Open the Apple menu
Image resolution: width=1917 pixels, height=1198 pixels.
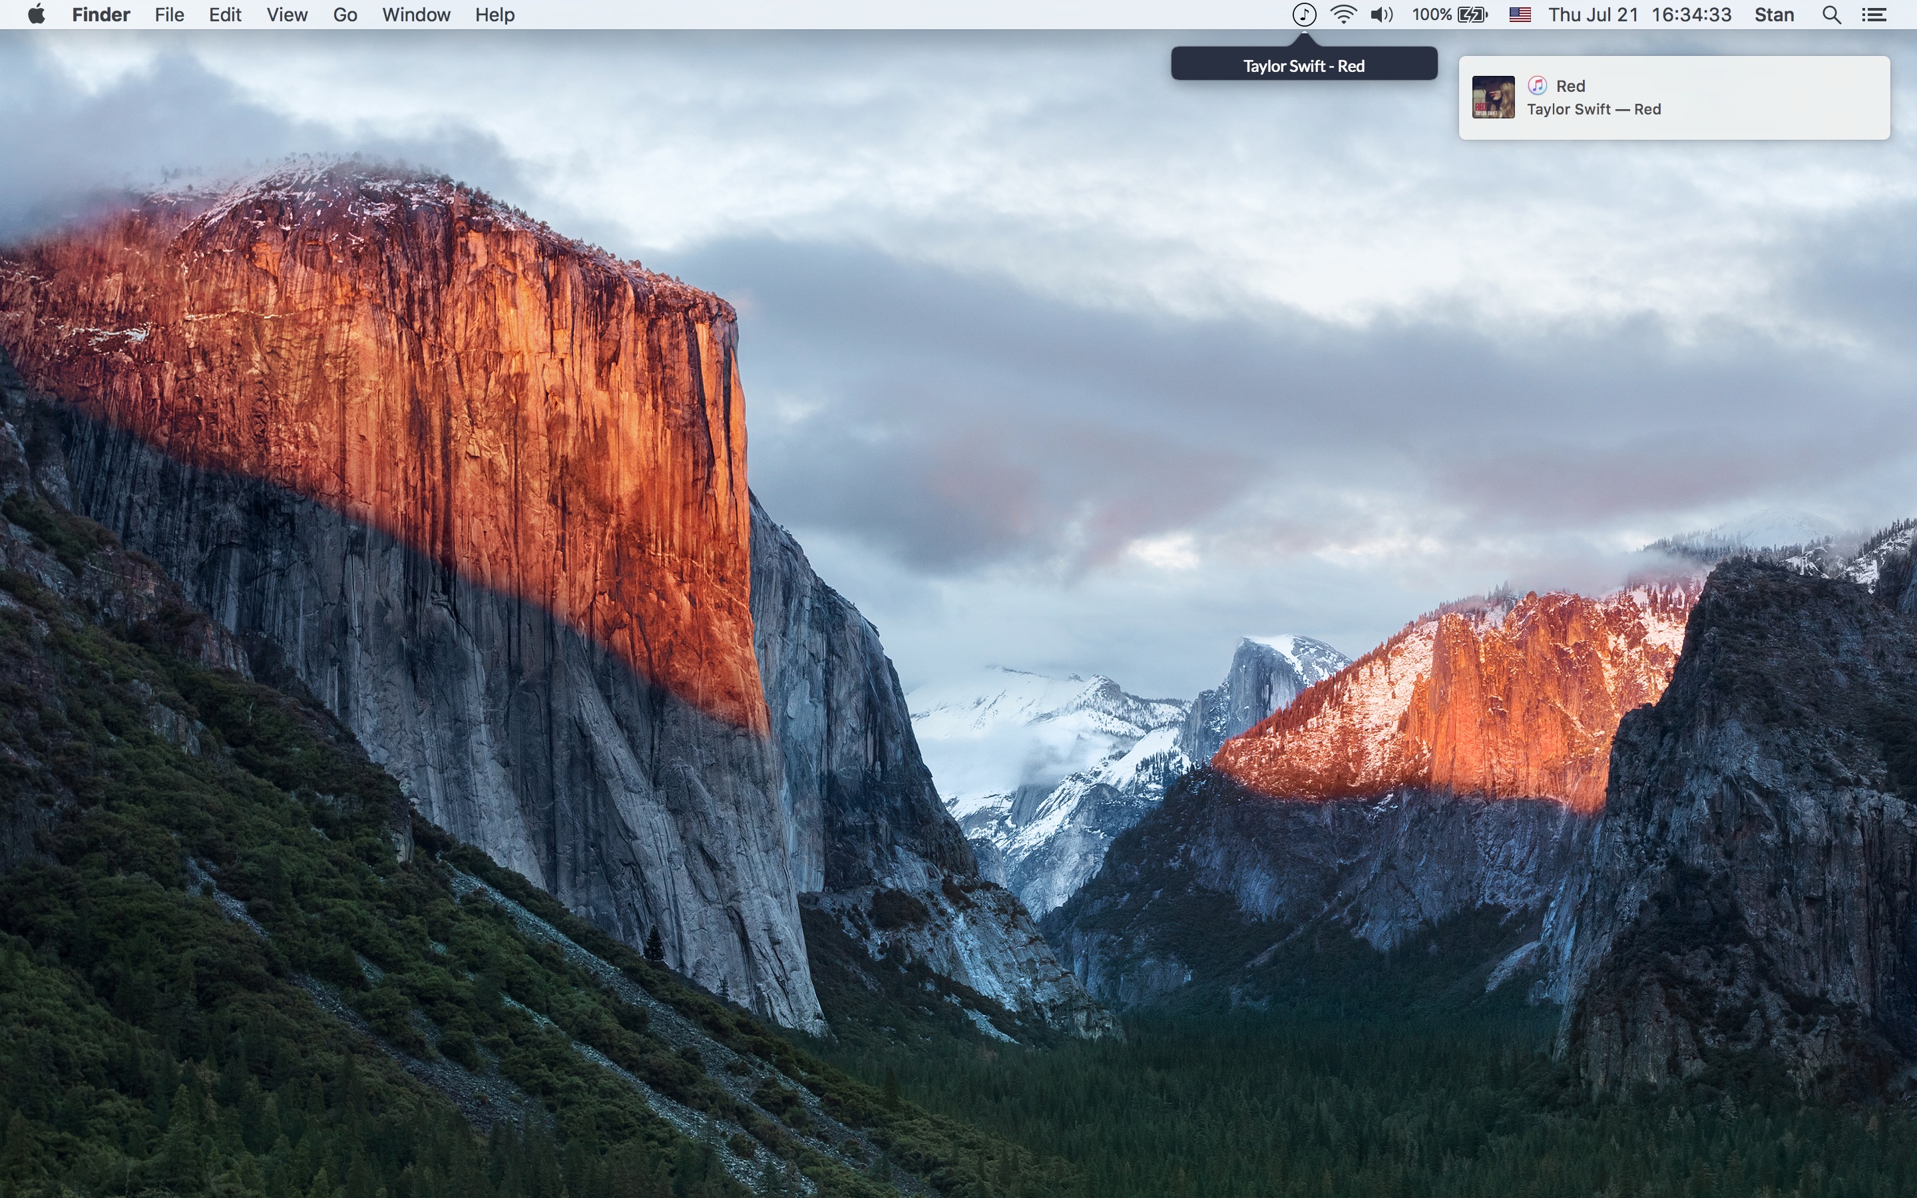point(37,15)
